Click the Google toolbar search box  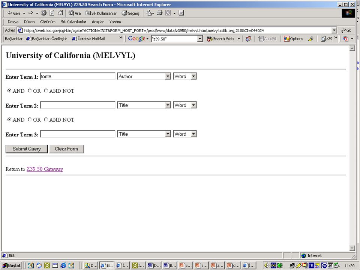[x=174, y=39]
